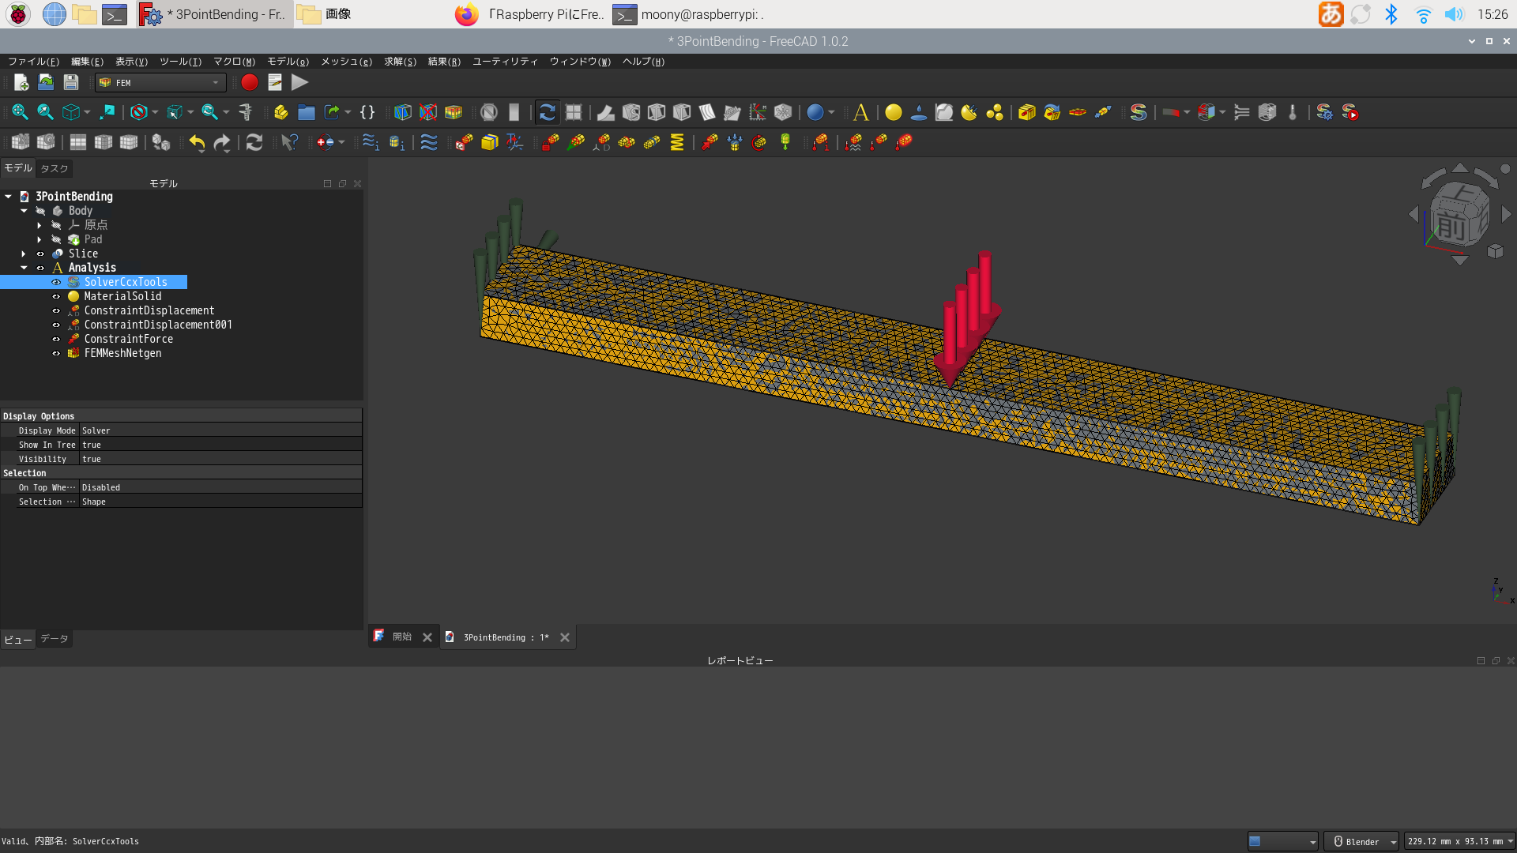Toggle visibility of Pad item
This screenshot has height=853, width=1517.
tap(56, 239)
